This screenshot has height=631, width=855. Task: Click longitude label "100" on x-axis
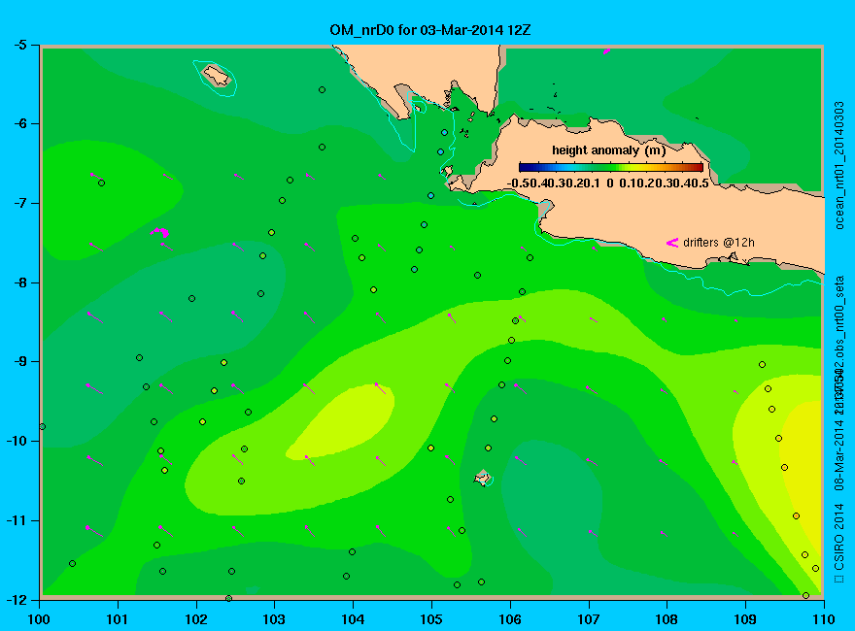click(x=39, y=619)
